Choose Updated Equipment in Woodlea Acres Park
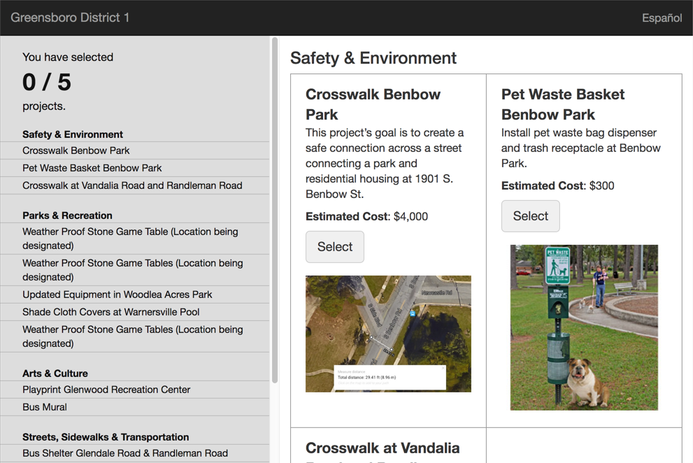Screen dimensions: 693x463 point(117,294)
